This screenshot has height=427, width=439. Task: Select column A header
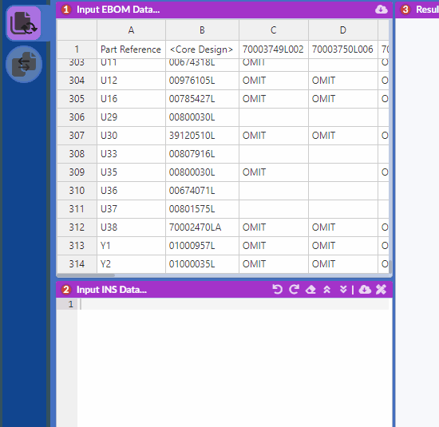click(x=131, y=30)
